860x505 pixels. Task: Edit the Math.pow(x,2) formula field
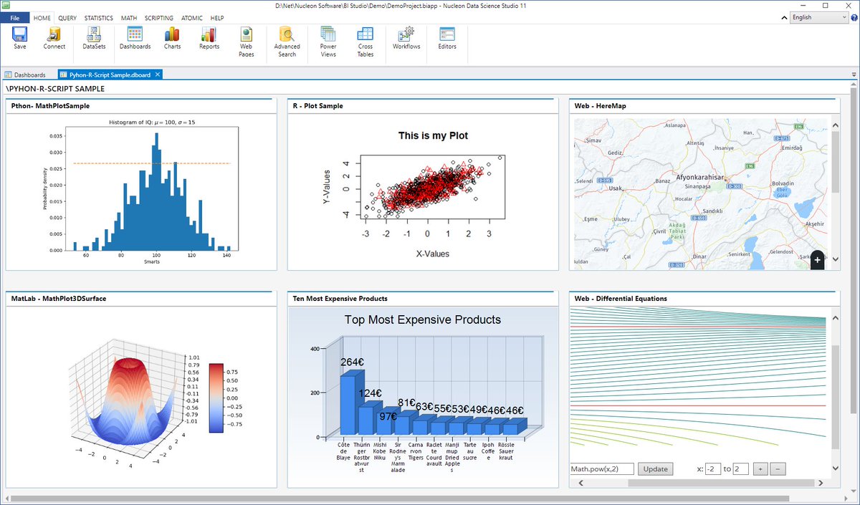tap(602, 468)
